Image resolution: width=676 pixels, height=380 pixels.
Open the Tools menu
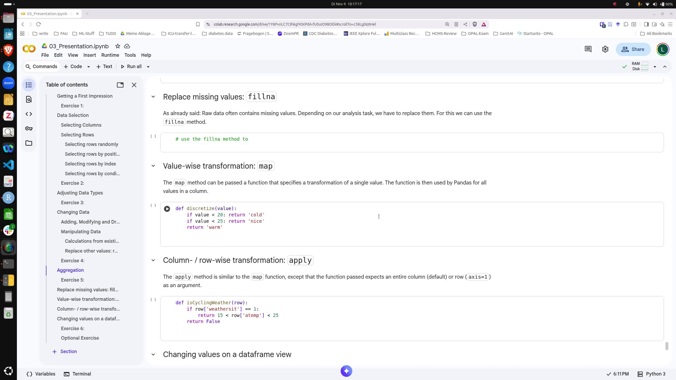(x=130, y=55)
